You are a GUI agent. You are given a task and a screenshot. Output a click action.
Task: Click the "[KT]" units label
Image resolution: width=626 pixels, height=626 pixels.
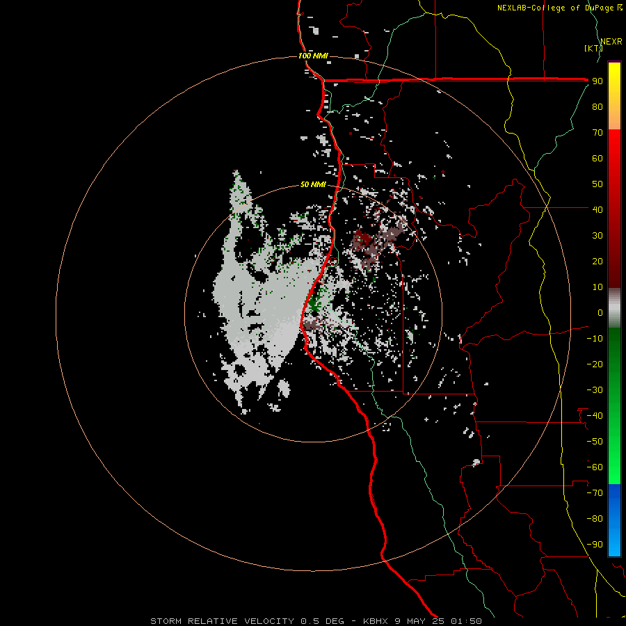[x=593, y=48]
